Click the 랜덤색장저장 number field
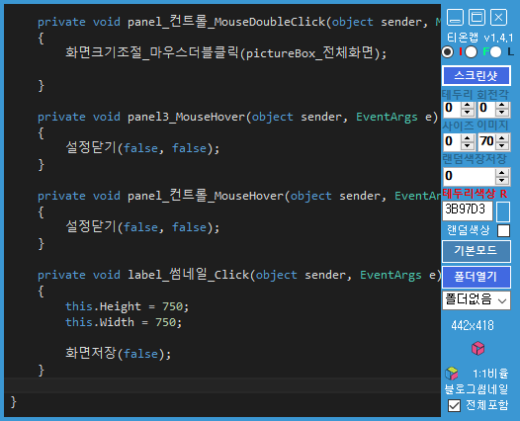 coord(470,176)
